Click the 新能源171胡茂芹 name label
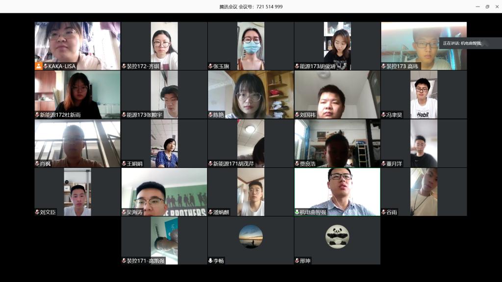 [x=233, y=164]
